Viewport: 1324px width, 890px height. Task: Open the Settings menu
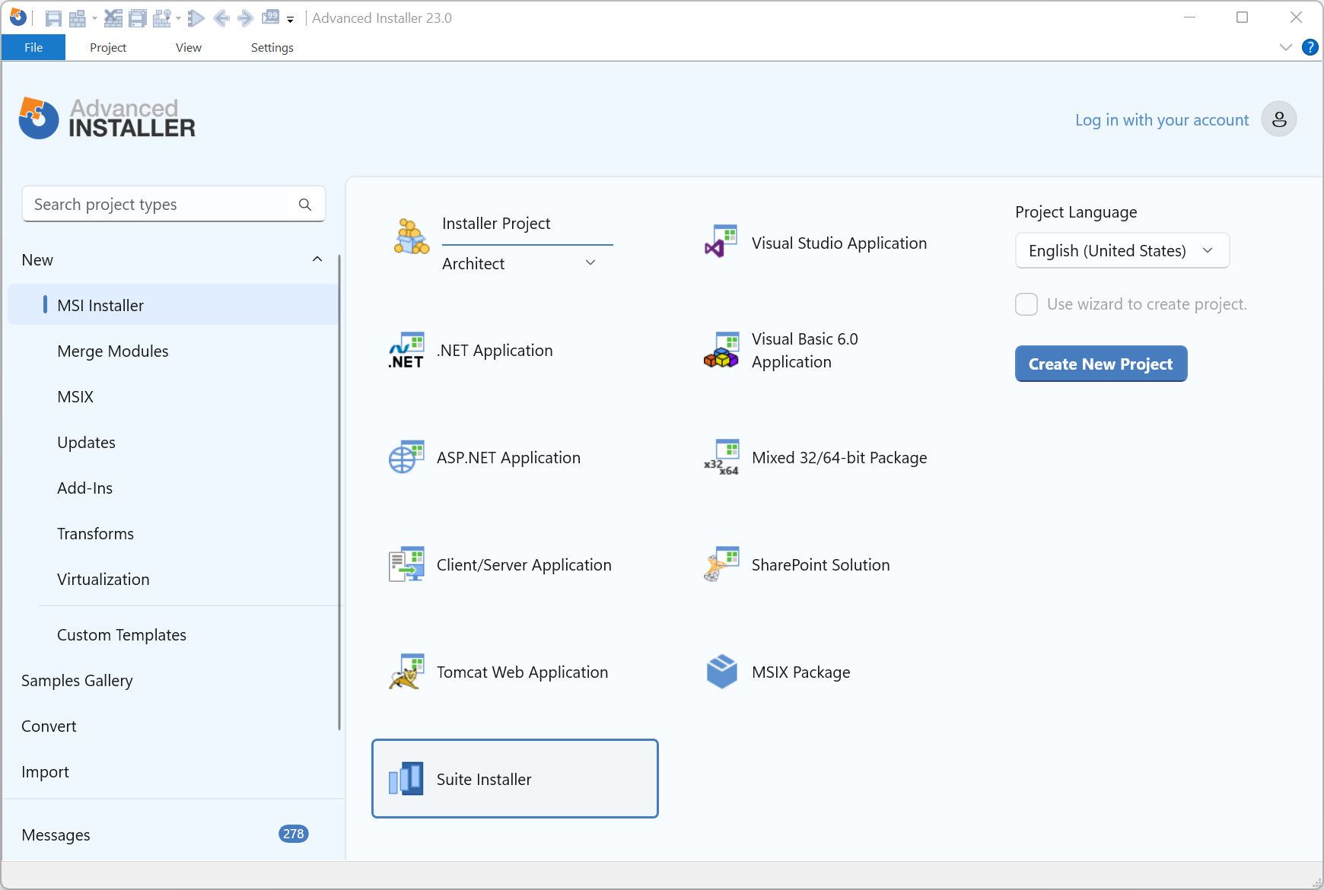272,47
